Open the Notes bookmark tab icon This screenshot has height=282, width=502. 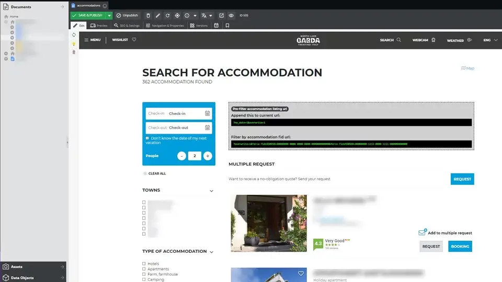point(227,25)
